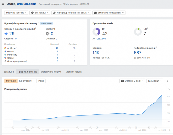This screenshot has width=173, height=135.
Task: Open the Всі локації dropdown
Action: (40, 13)
